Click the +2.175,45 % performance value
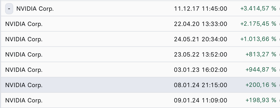280x108 pixels. (x=258, y=24)
